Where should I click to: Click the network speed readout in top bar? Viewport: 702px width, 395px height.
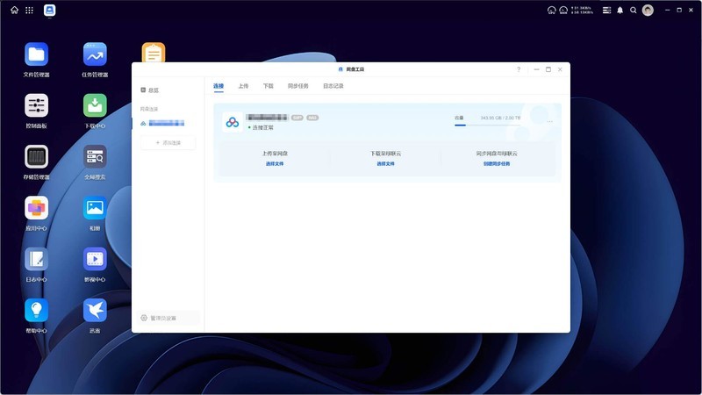582,10
